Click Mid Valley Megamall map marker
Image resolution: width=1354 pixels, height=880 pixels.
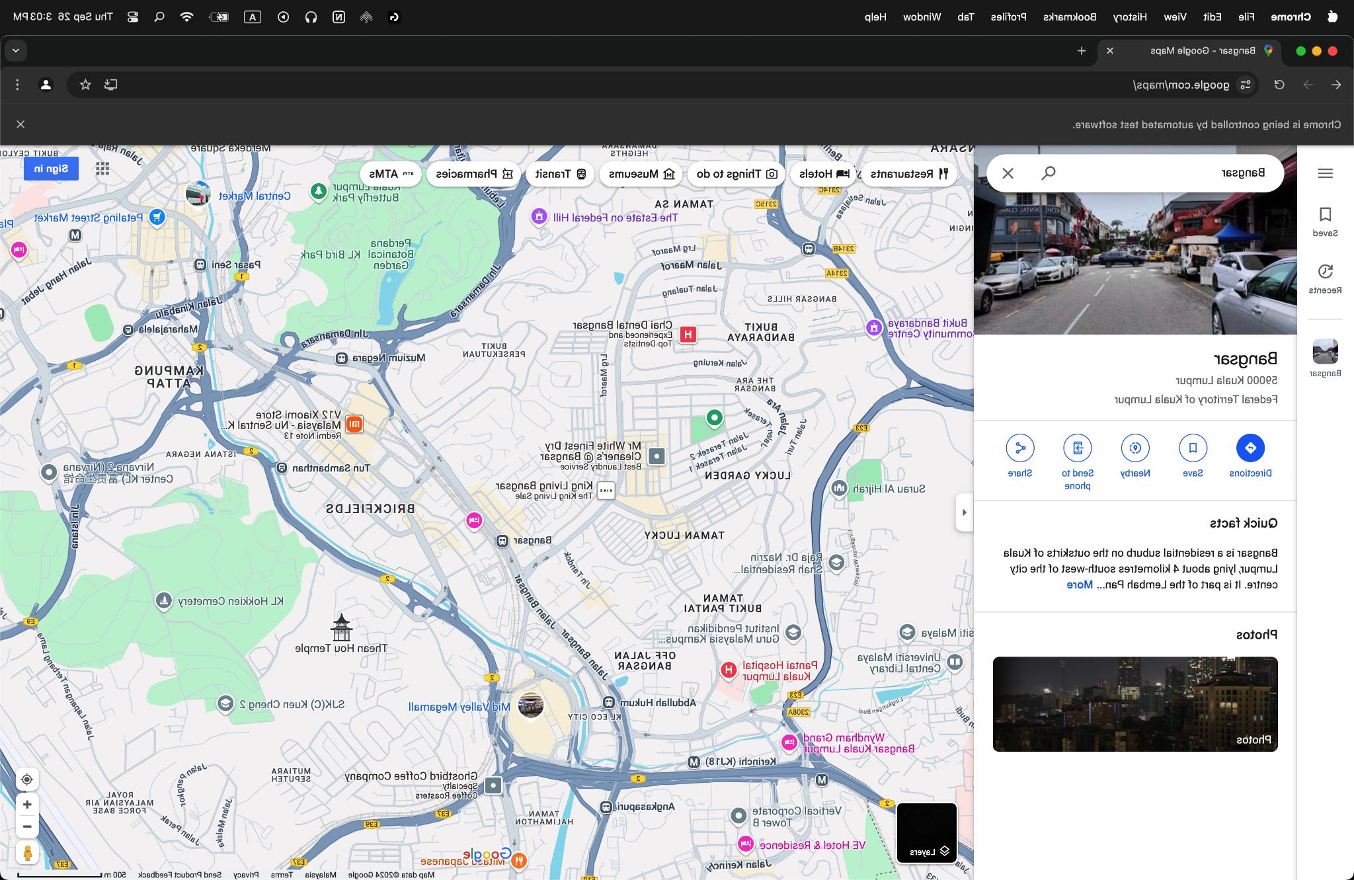(530, 705)
